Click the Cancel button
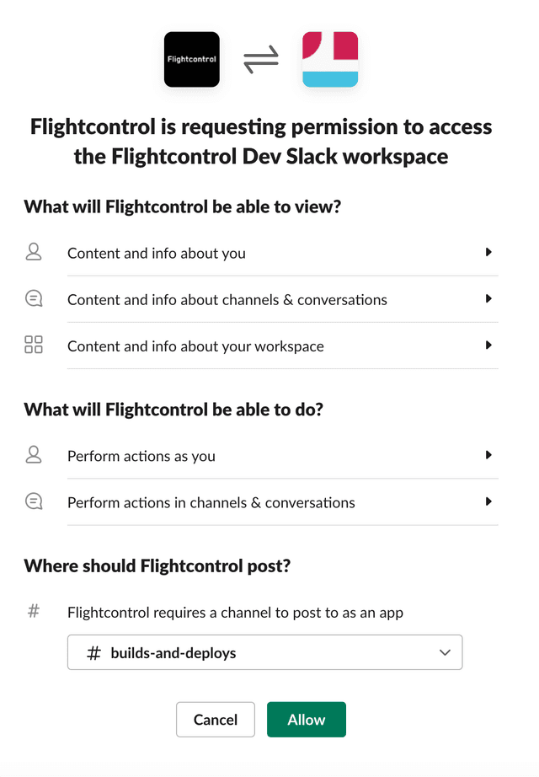The height and width of the screenshot is (777, 539). click(215, 719)
